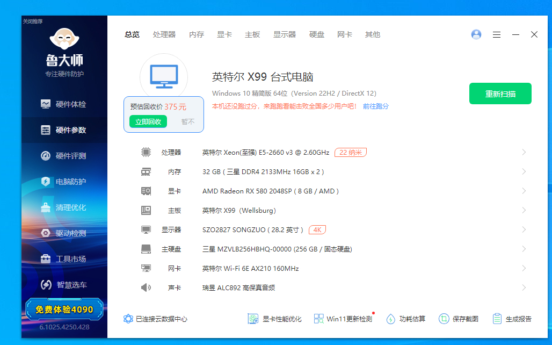The width and height of the screenshot is (552, 345).
Task: Click the 主硬盘 disk icon
Action: point(146,249)
